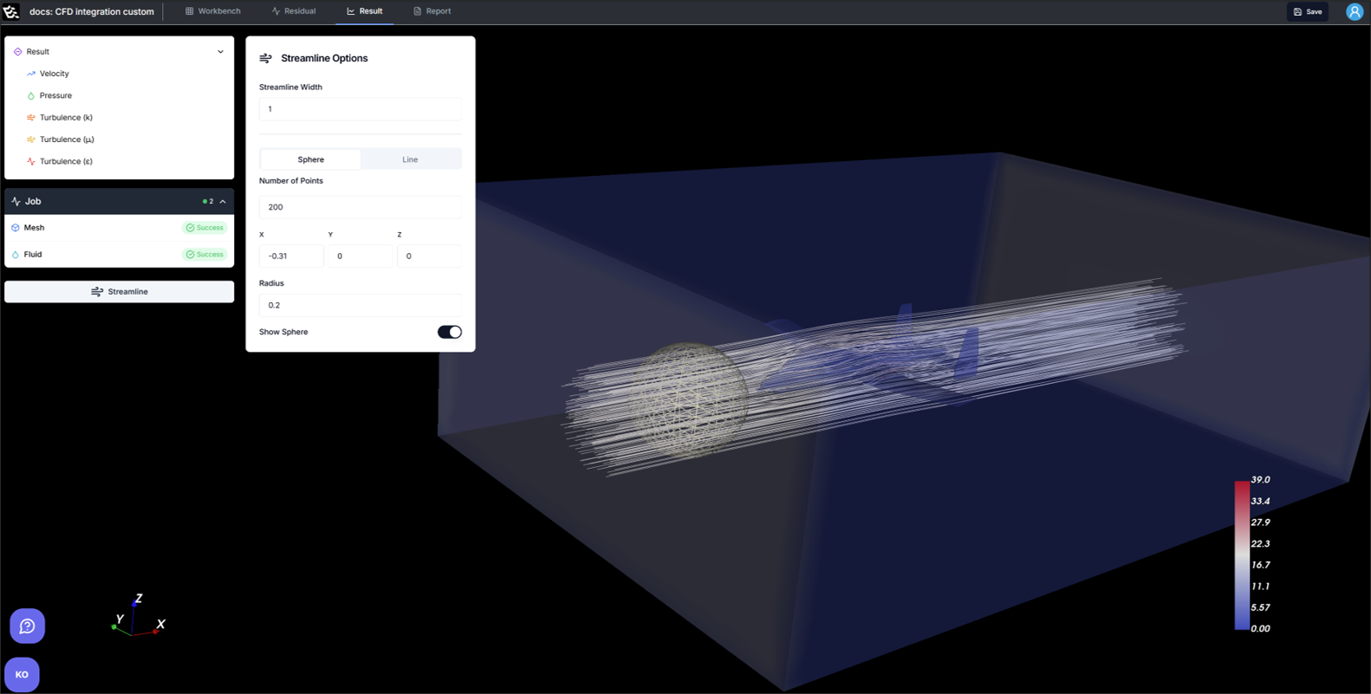Click the Number of Points input field

click(360, 207)
